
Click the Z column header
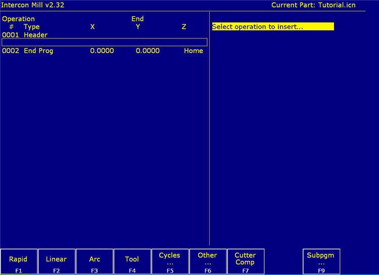pyautogui.click(x=183, y=27)
